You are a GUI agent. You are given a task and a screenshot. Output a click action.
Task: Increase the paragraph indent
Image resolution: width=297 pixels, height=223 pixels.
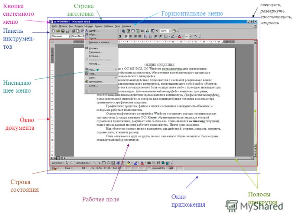(x=160, y=36)
